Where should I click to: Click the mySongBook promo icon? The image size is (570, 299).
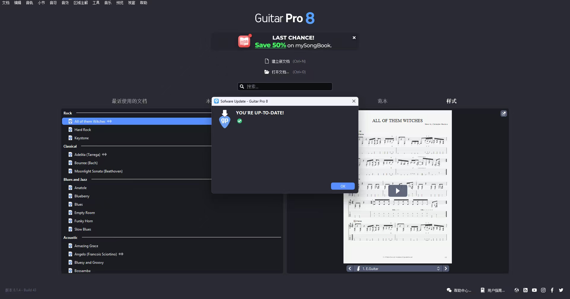coord(244,41)
